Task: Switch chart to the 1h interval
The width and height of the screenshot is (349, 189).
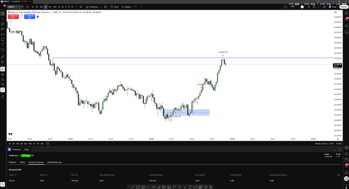Action: tap(59, 7)
